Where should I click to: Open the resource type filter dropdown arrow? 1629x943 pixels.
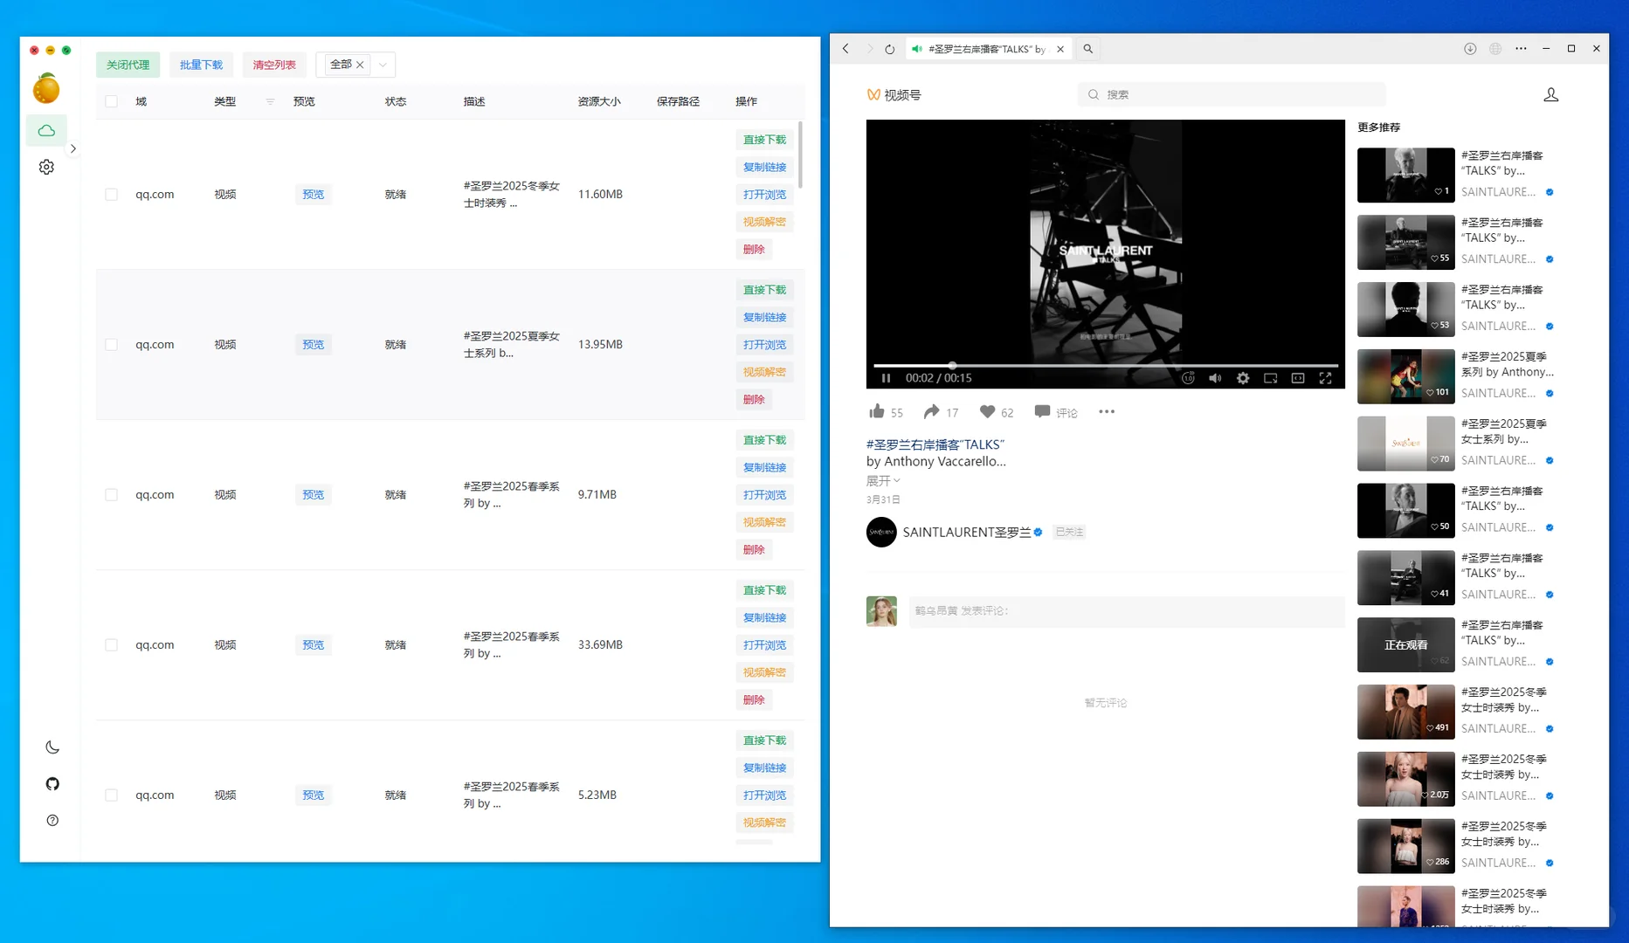pyautogui.click(x=383, y=65)
